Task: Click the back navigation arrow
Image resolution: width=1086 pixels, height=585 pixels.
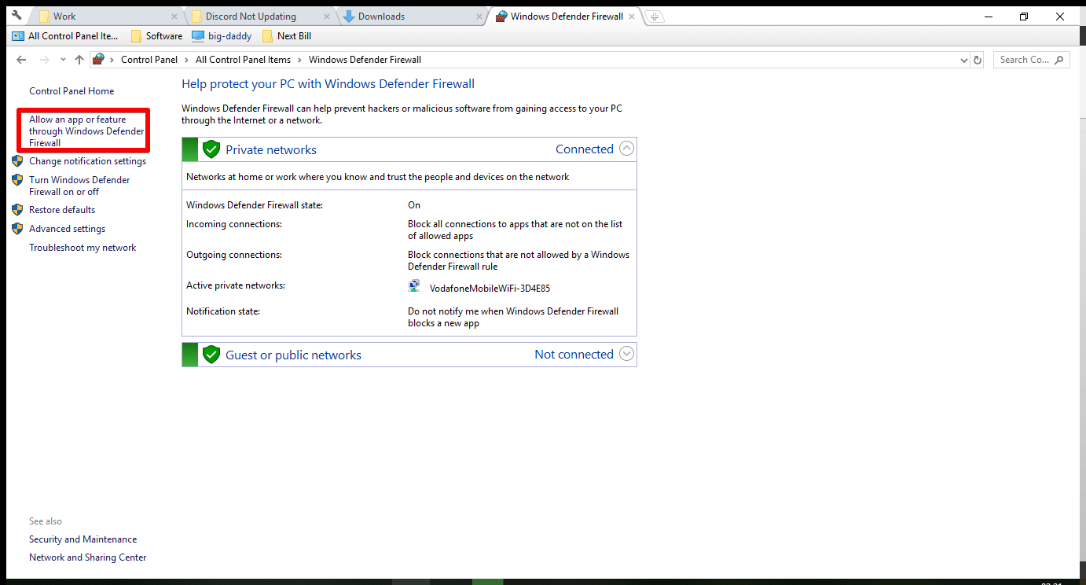Action: [20, 59]
